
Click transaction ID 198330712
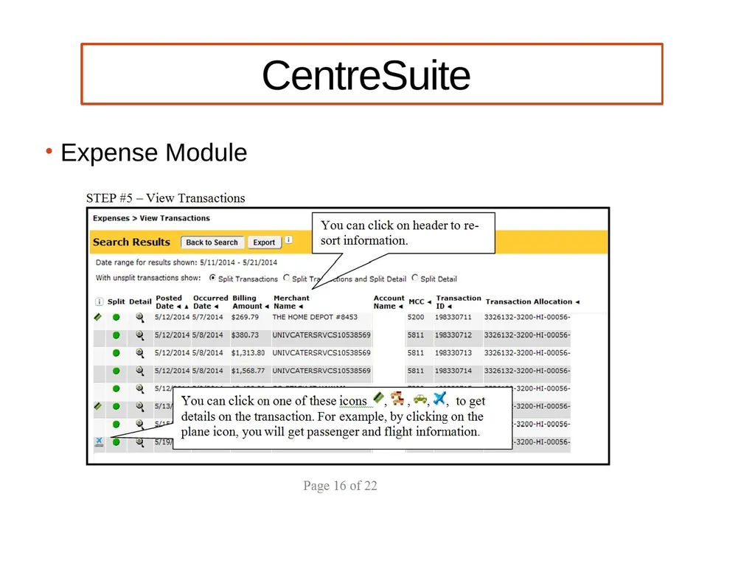(453, 335)
